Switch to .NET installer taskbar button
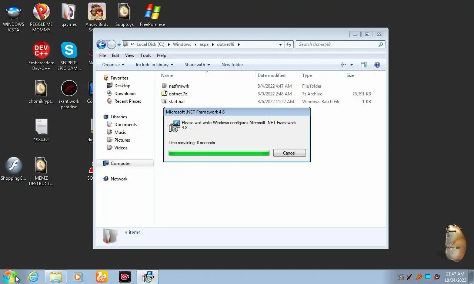This screenshot has height=284, width=474. click(148, 277)
